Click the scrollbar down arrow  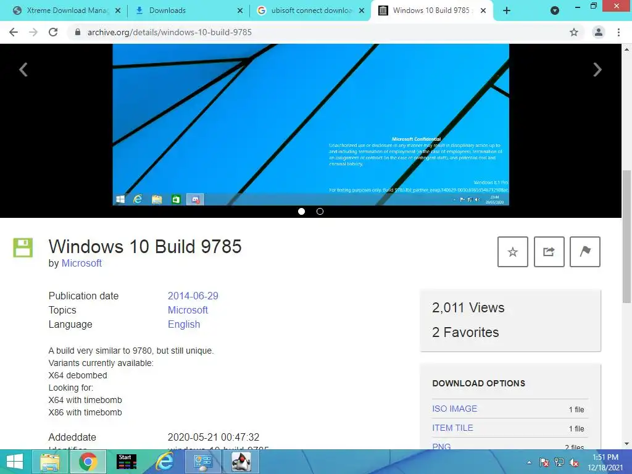626,444
